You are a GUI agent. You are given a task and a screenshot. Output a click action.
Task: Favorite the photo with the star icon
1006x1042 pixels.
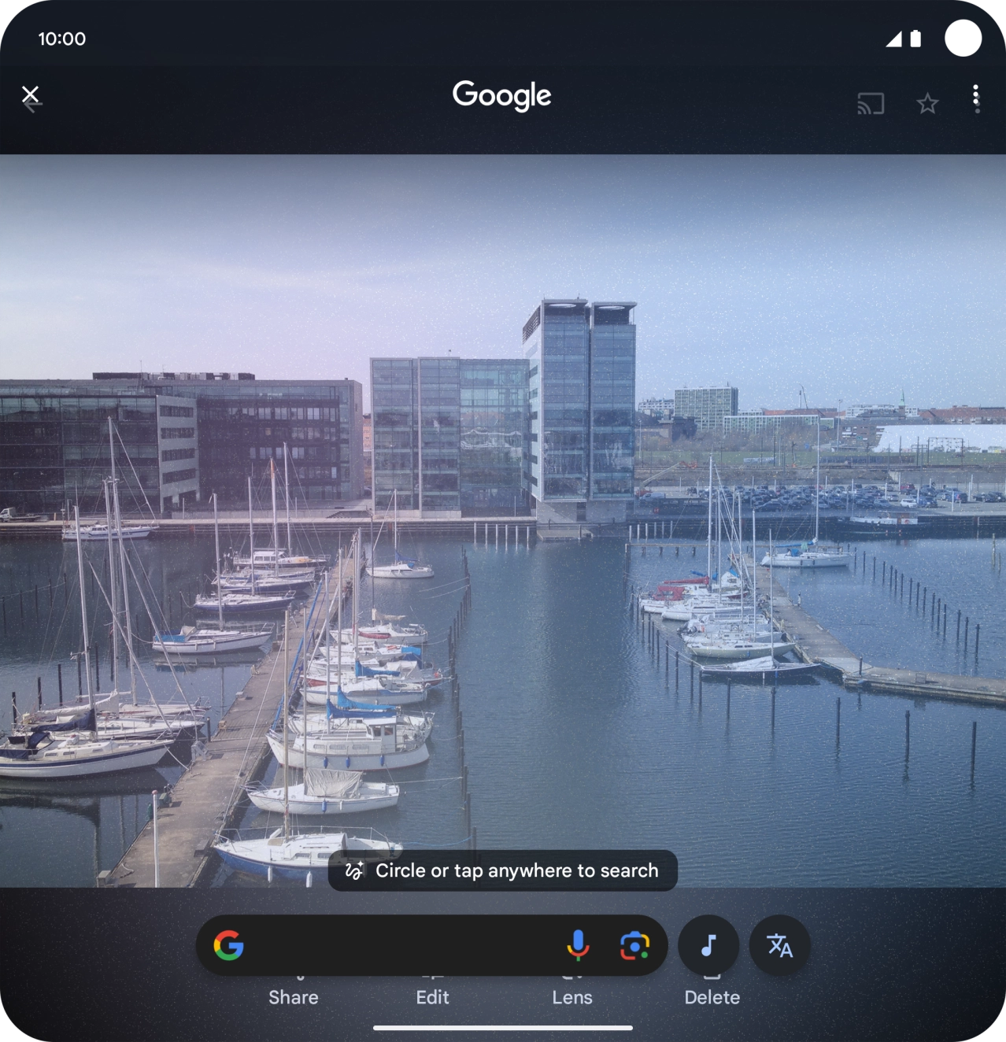coord(926,103)
